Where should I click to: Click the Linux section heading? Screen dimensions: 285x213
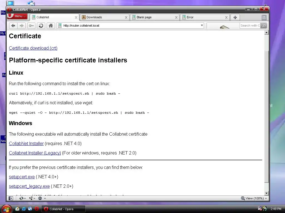coord(16,73)
